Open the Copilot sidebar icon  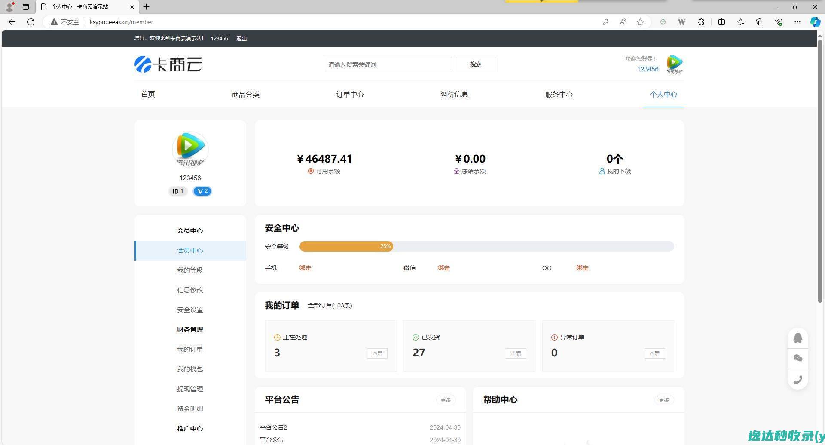click(815, 22)
